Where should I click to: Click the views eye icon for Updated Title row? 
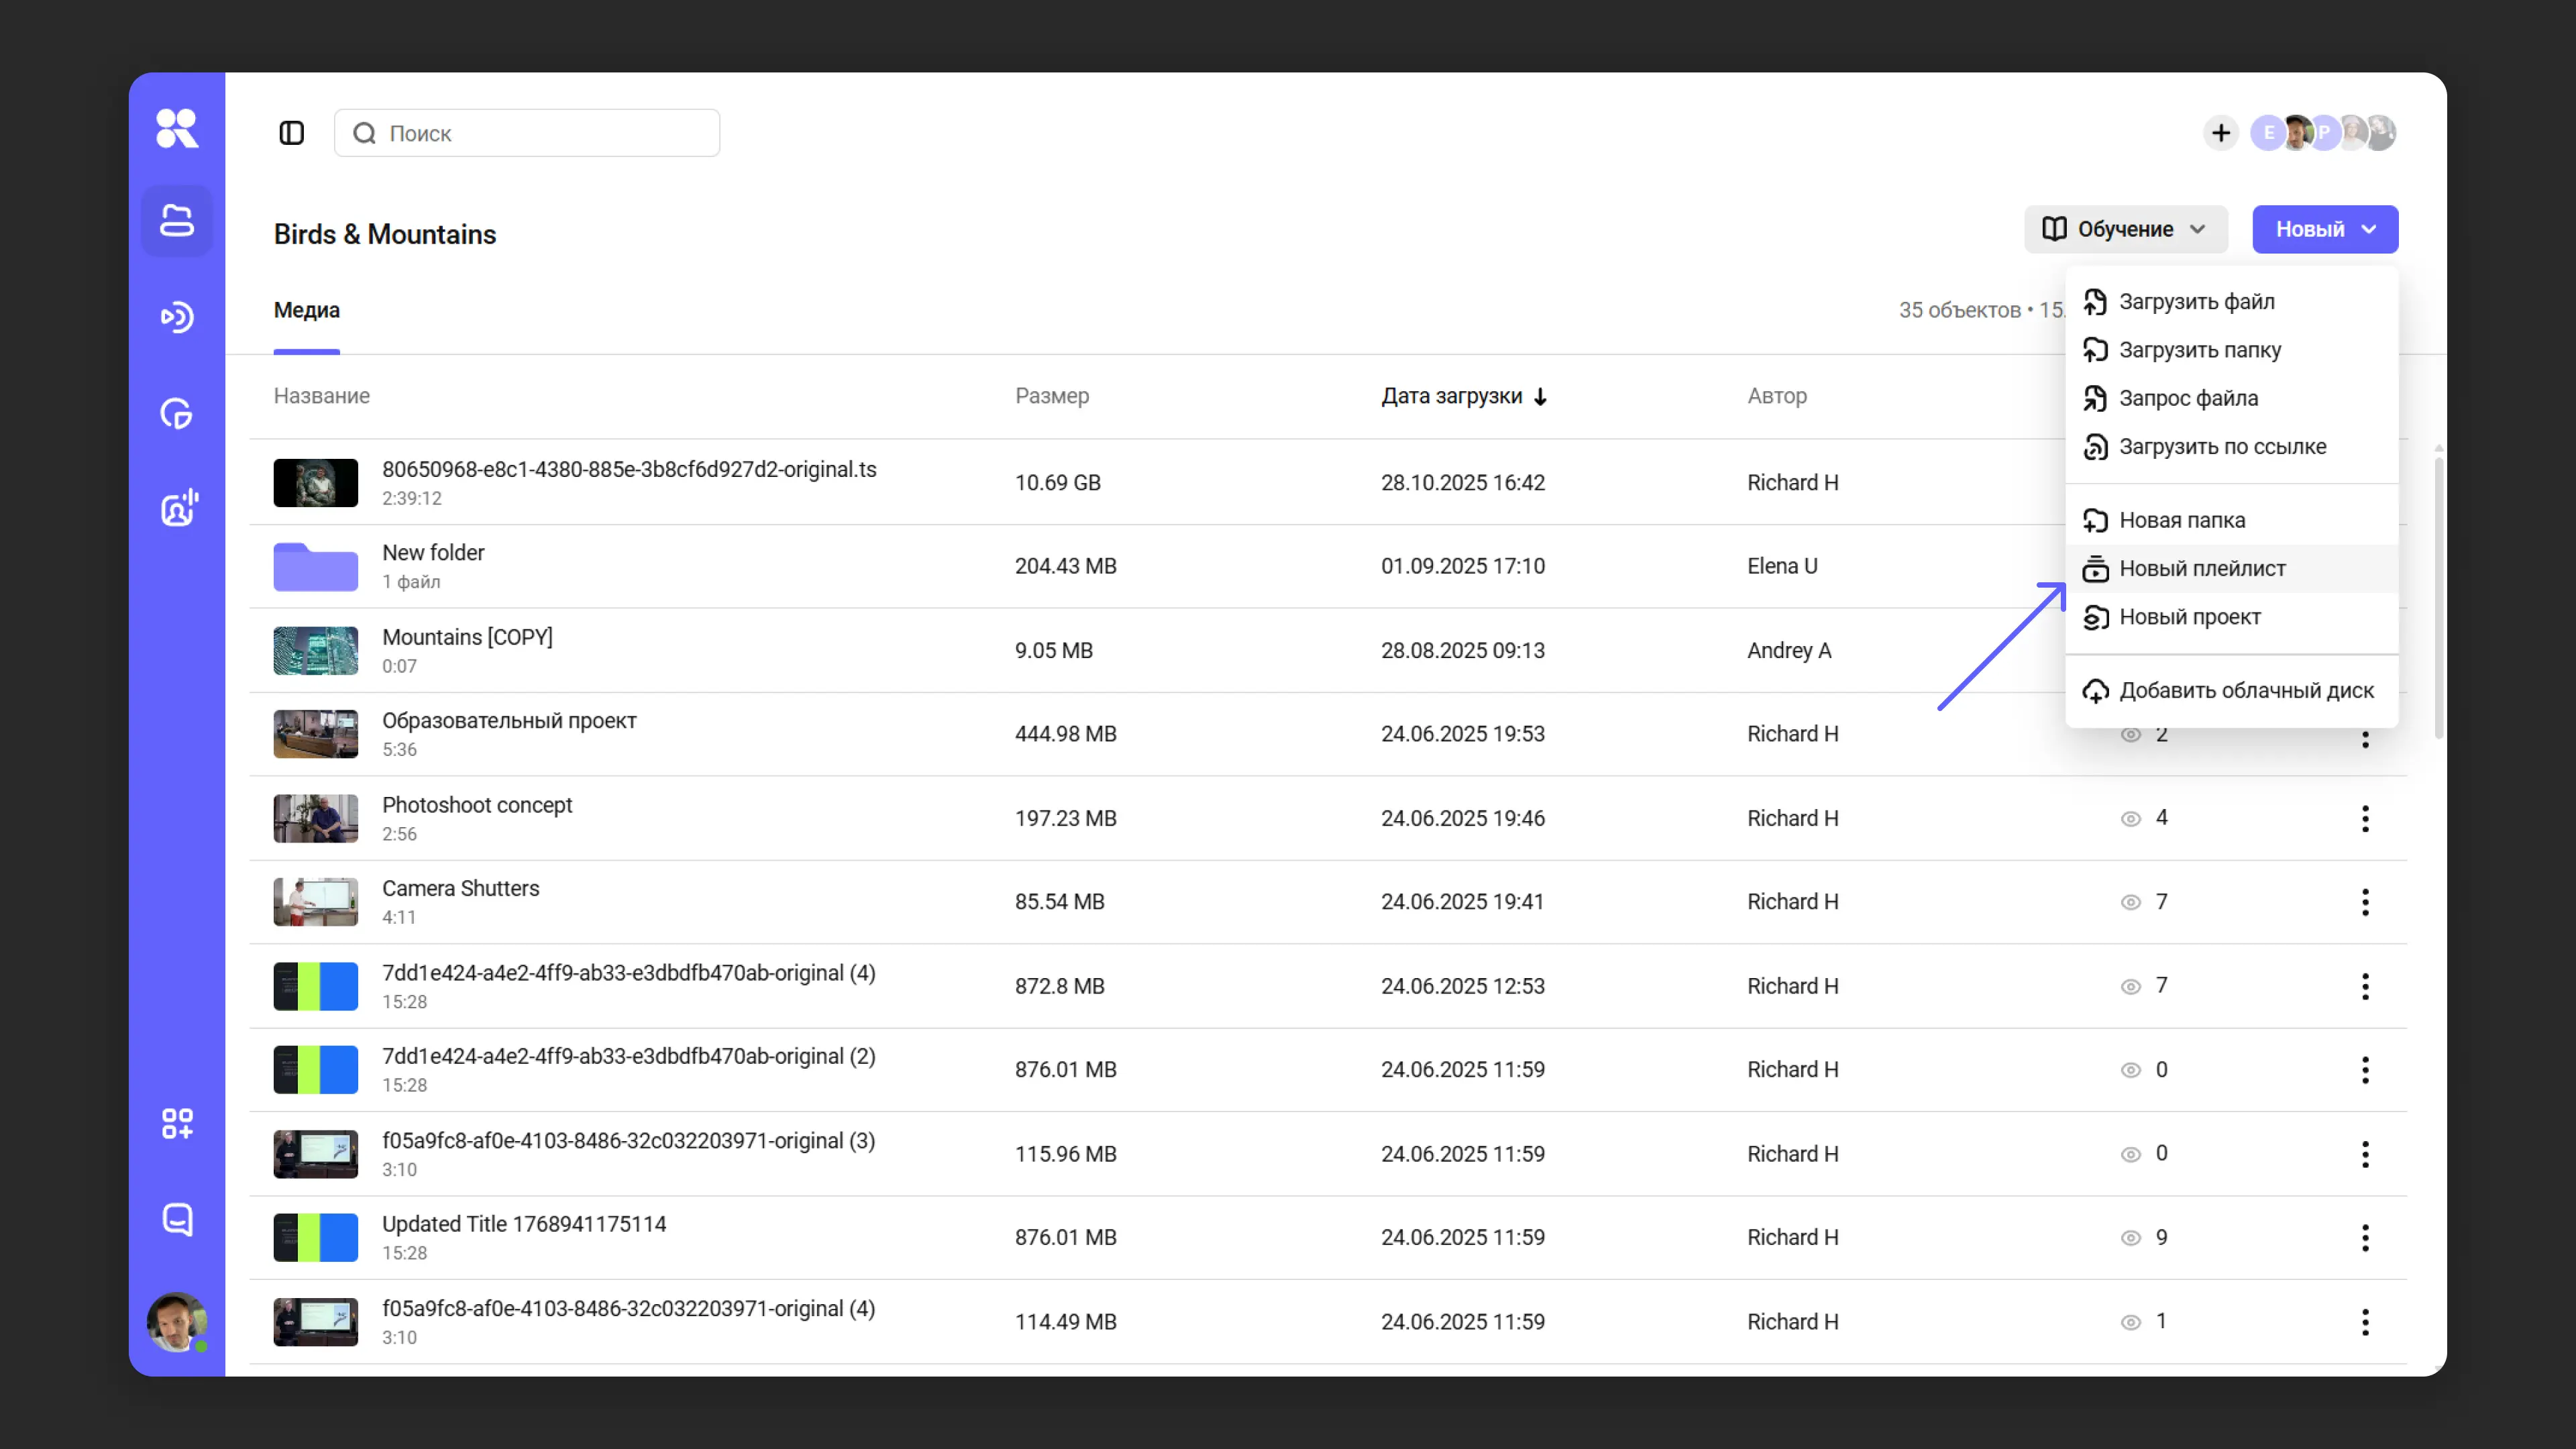pos(2131,1238)
